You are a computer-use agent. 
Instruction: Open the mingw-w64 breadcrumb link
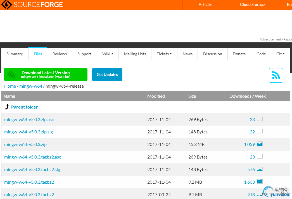point(31,86)
